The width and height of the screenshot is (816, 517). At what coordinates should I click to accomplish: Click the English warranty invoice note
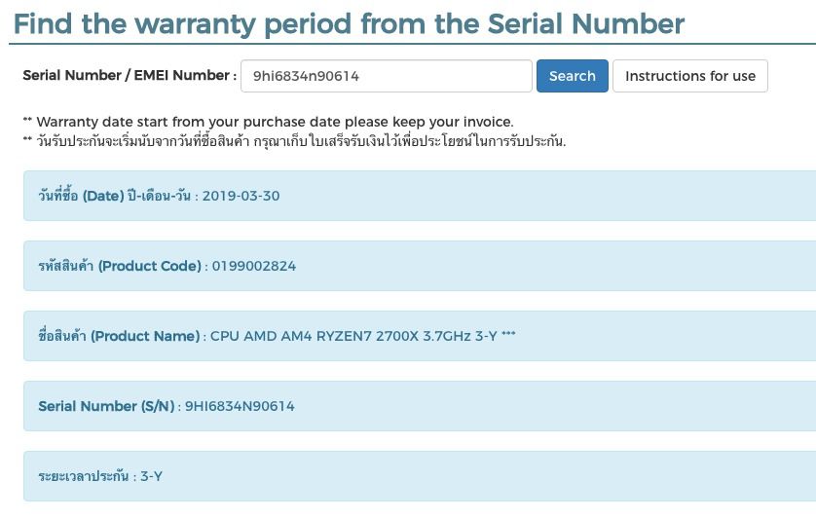tap(268, 122)
